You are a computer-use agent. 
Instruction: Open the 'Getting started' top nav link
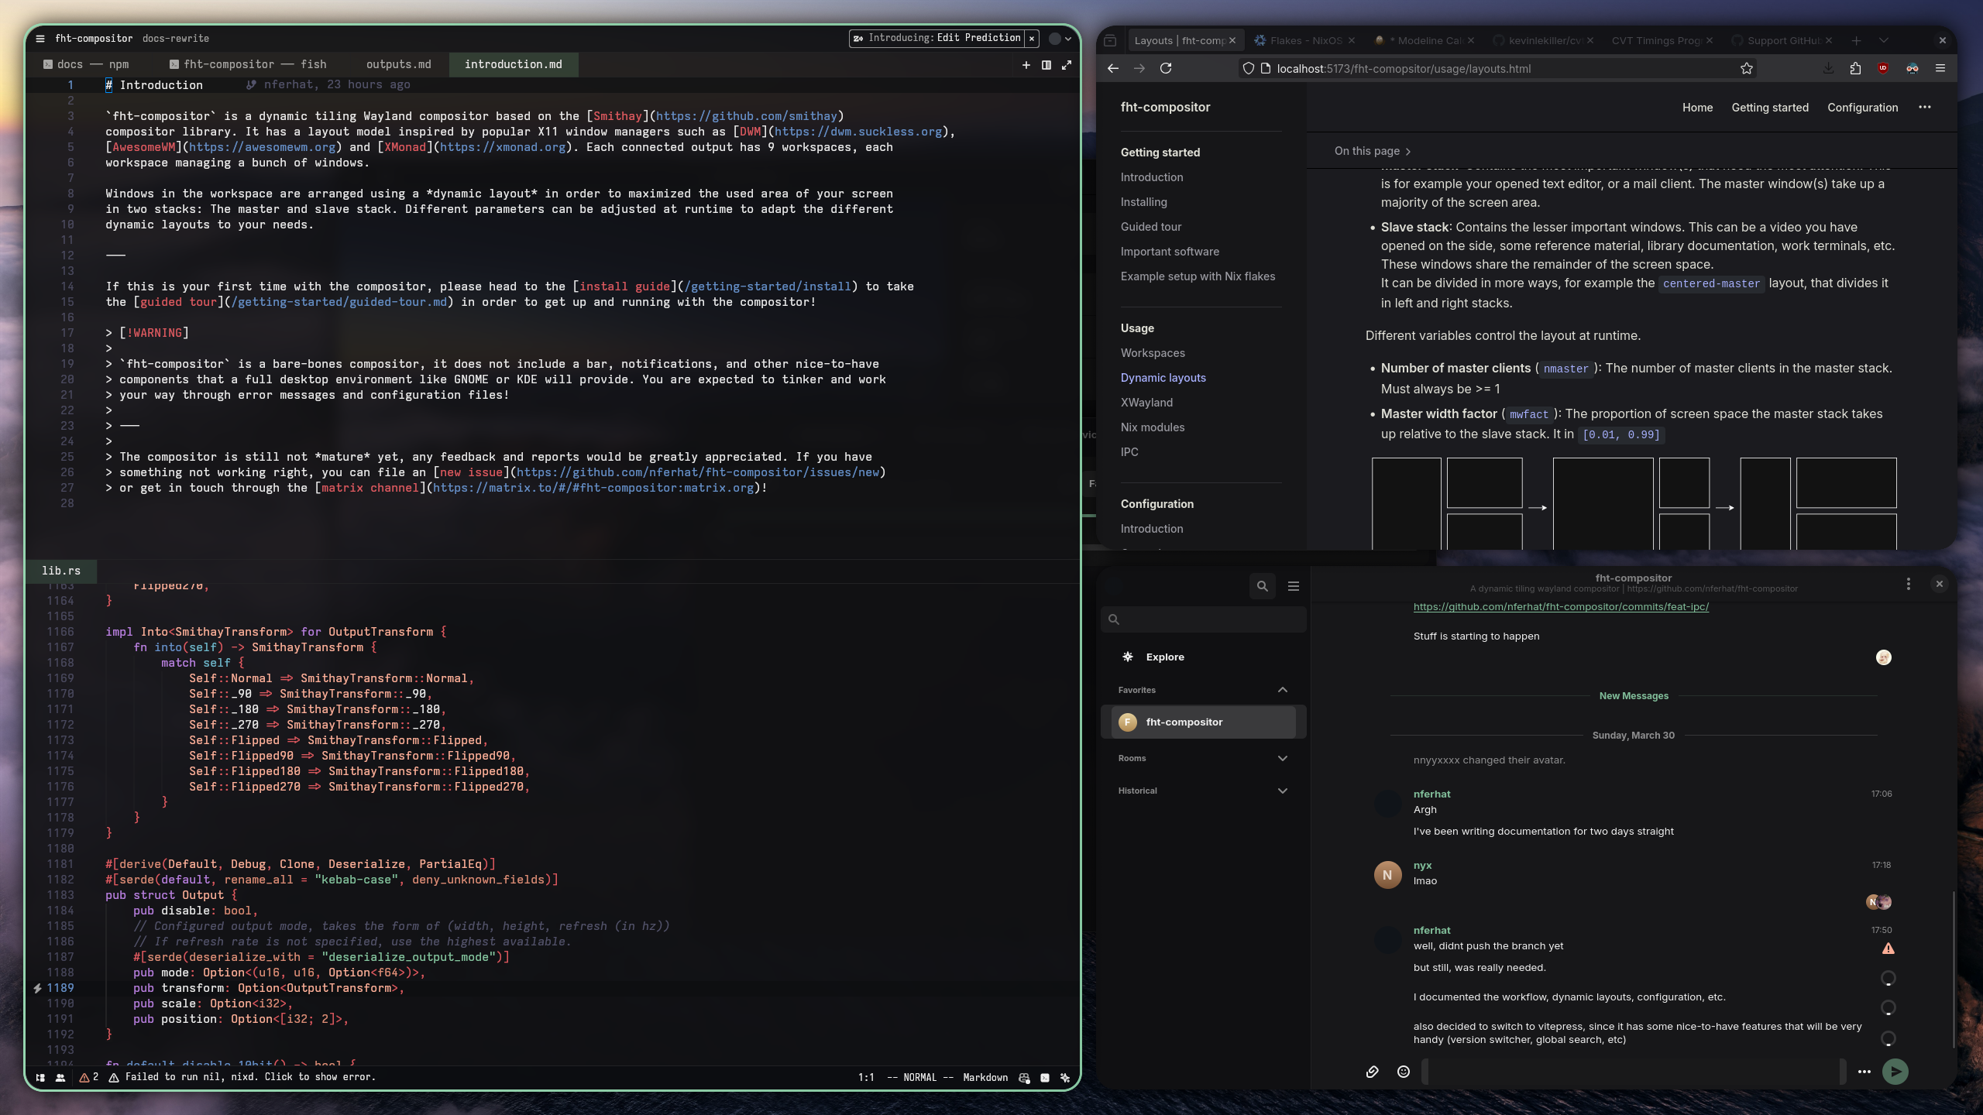click(1770, 108)
